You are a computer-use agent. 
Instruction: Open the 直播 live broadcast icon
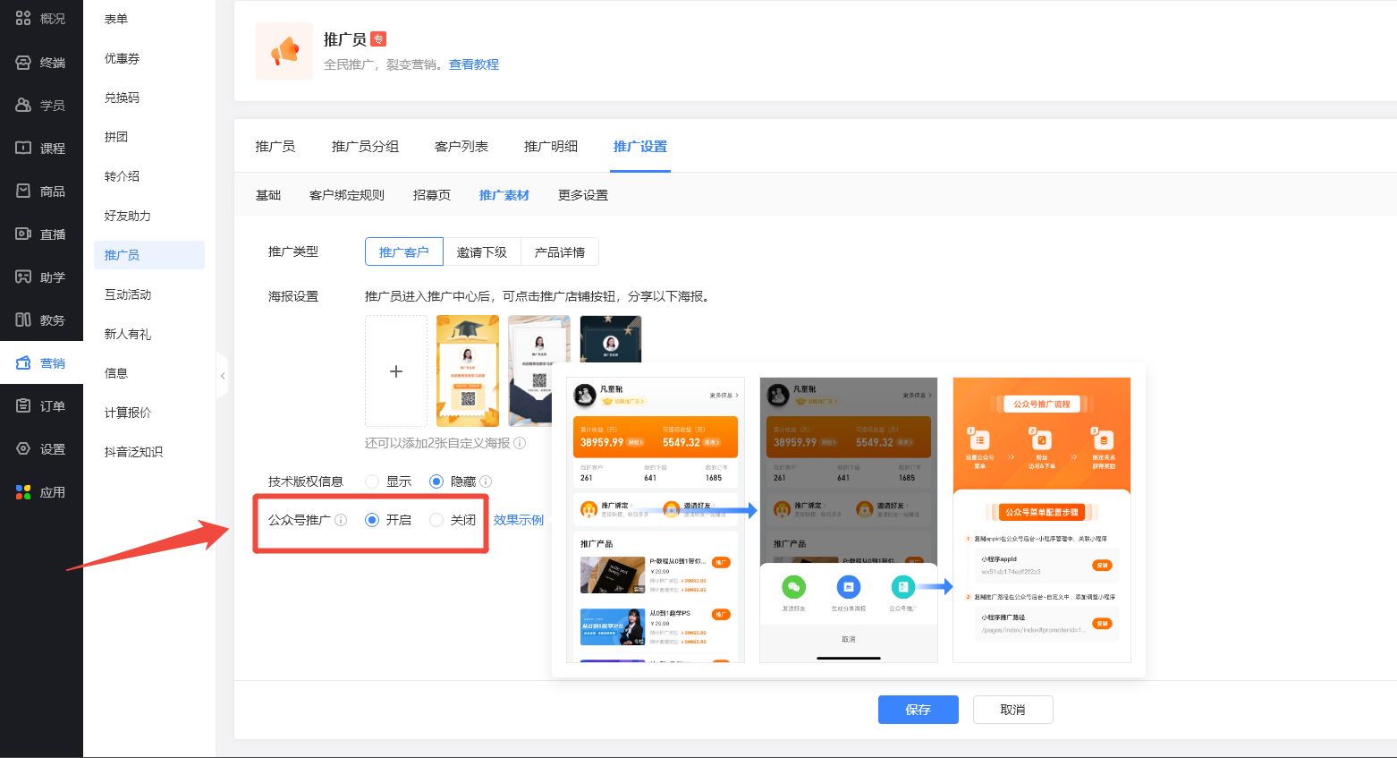click(23, 234)
